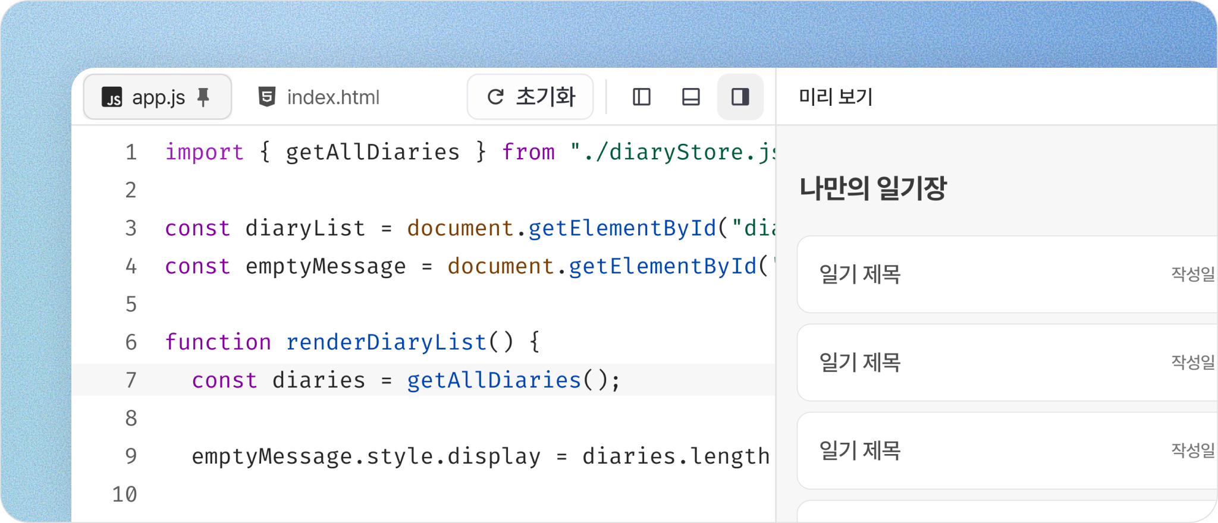Image resolution: width=1218 pixels, height=523 pixels.
Task: Click the circular reset arrow icon
Action: (495, 97)
